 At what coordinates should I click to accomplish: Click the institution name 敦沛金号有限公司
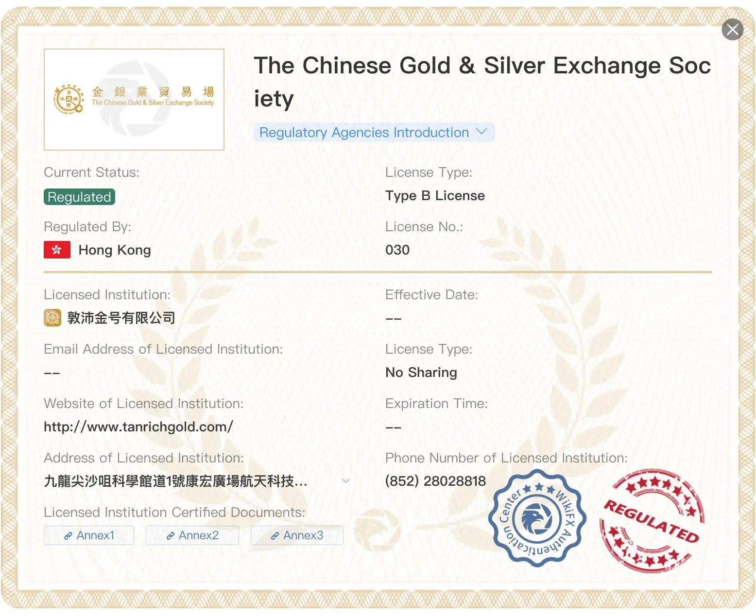121,318
